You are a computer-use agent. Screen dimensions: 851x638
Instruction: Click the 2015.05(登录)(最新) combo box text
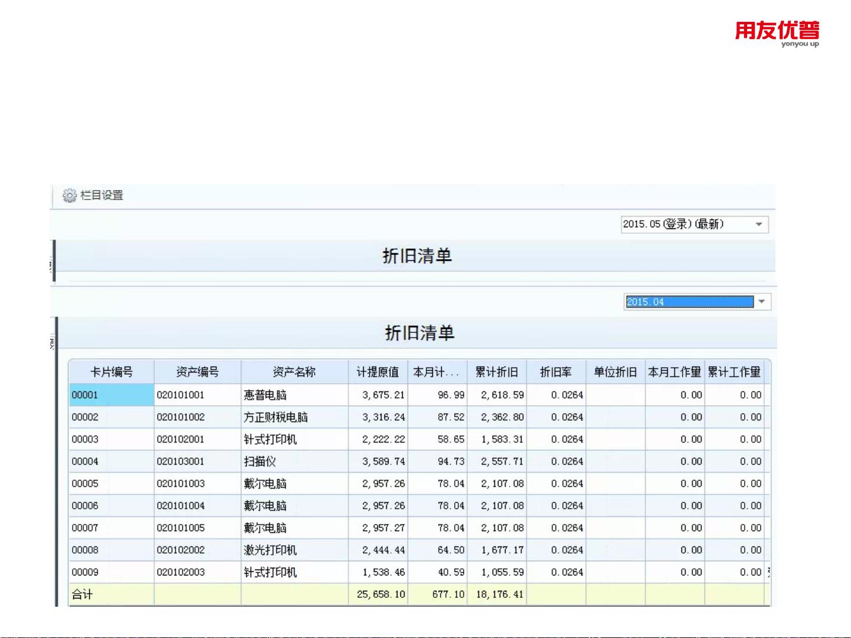coord(673,224)
